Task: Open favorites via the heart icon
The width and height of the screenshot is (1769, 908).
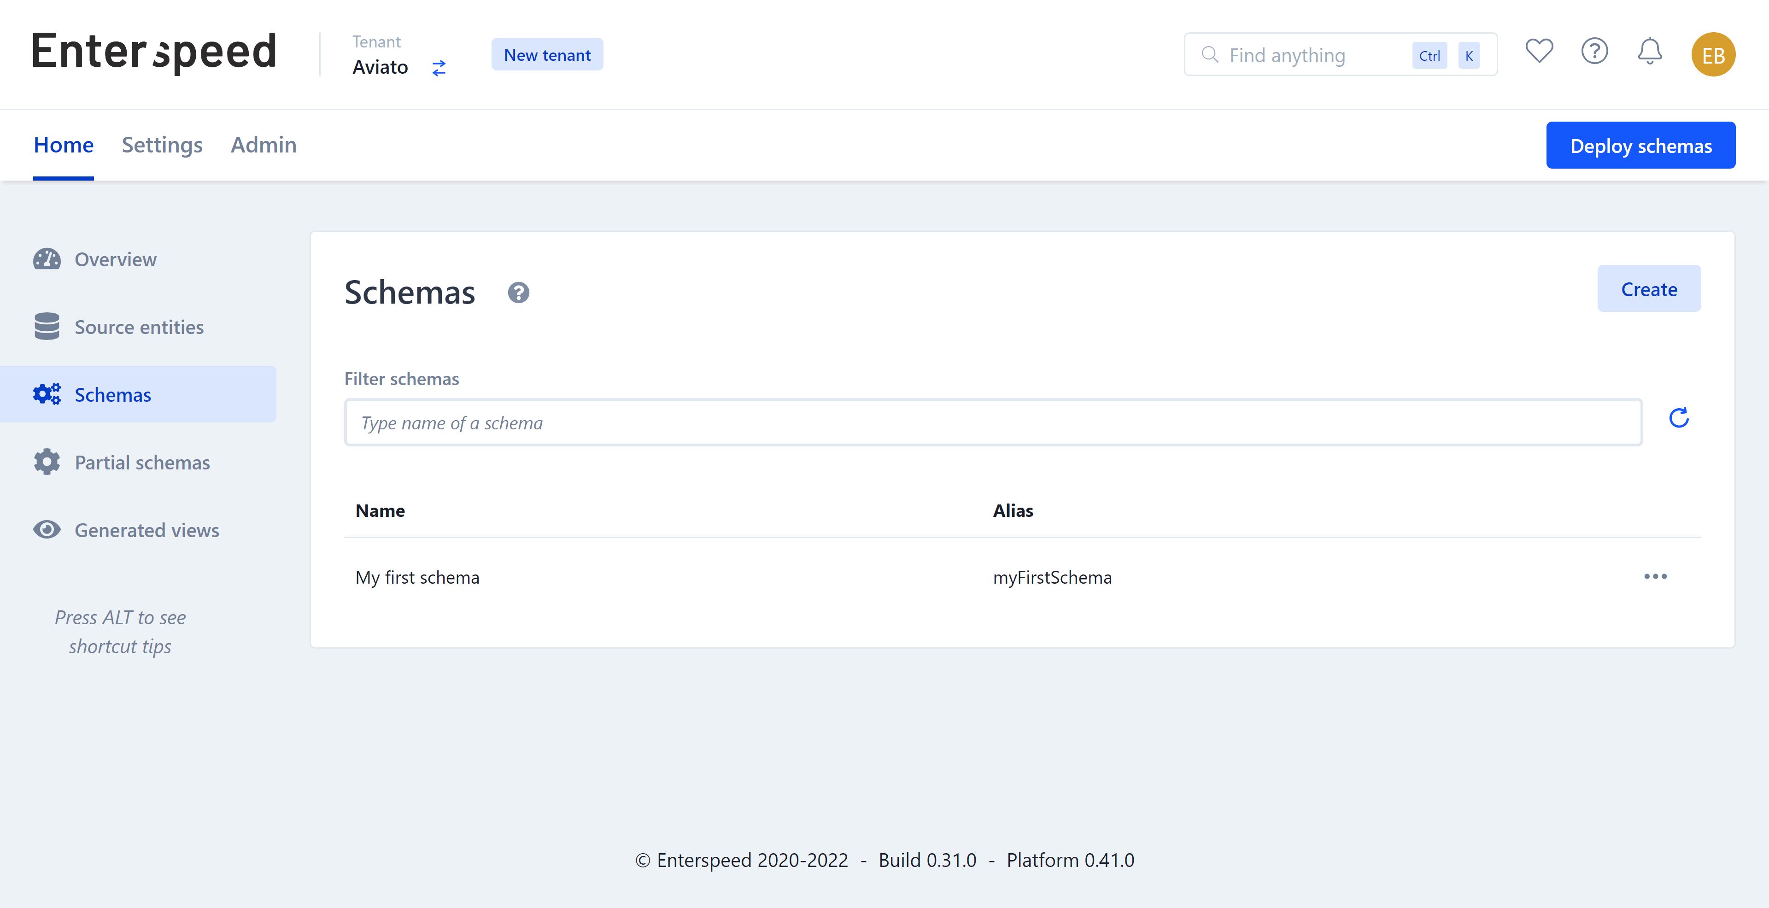Action: click(1539, 52)
